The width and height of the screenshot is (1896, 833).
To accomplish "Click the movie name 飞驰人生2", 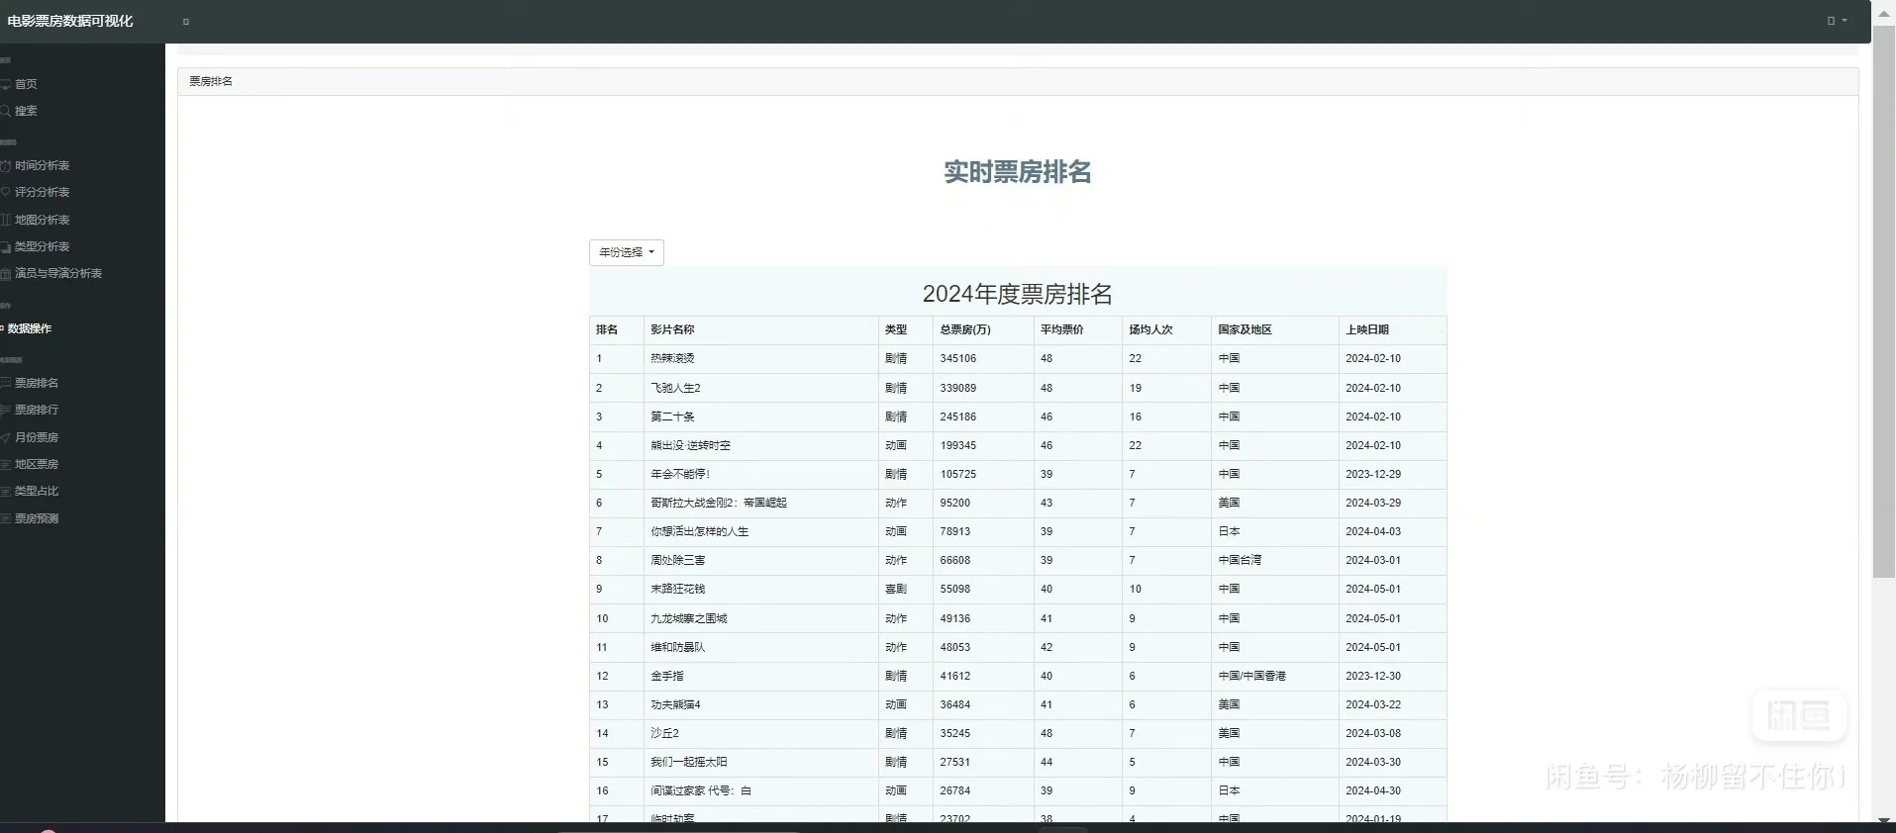I will point(675,389).
